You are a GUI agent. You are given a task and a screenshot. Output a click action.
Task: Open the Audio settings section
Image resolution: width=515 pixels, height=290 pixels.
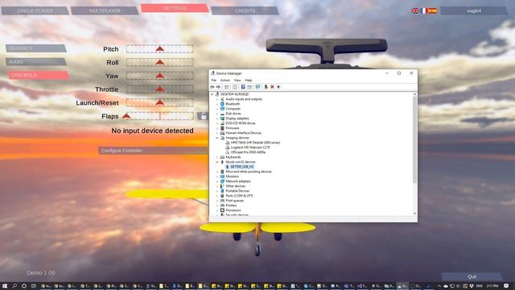[x=35, y=62]
